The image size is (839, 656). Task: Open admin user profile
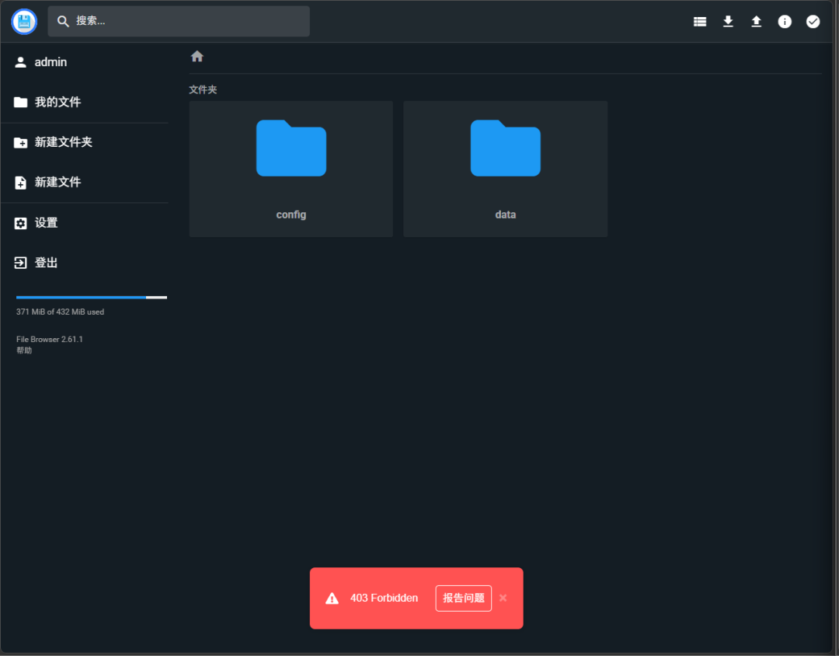tap(50, 62)
